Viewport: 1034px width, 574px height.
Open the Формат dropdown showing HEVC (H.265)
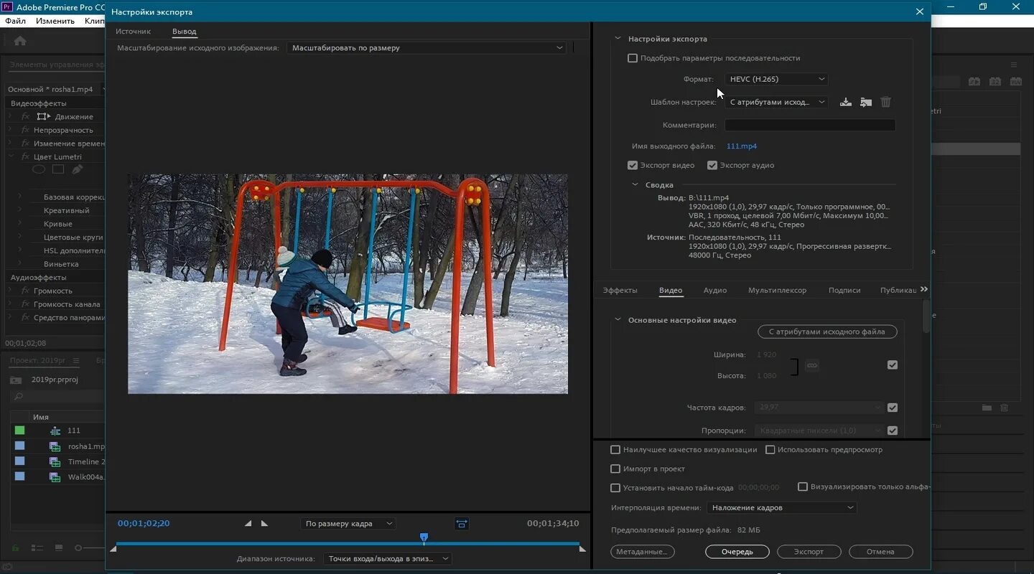pyautogui.click(x=776, y=80)
